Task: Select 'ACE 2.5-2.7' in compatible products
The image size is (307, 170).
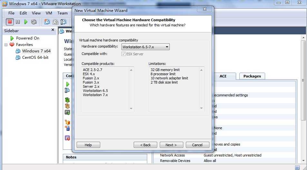Action: [92, 70]
